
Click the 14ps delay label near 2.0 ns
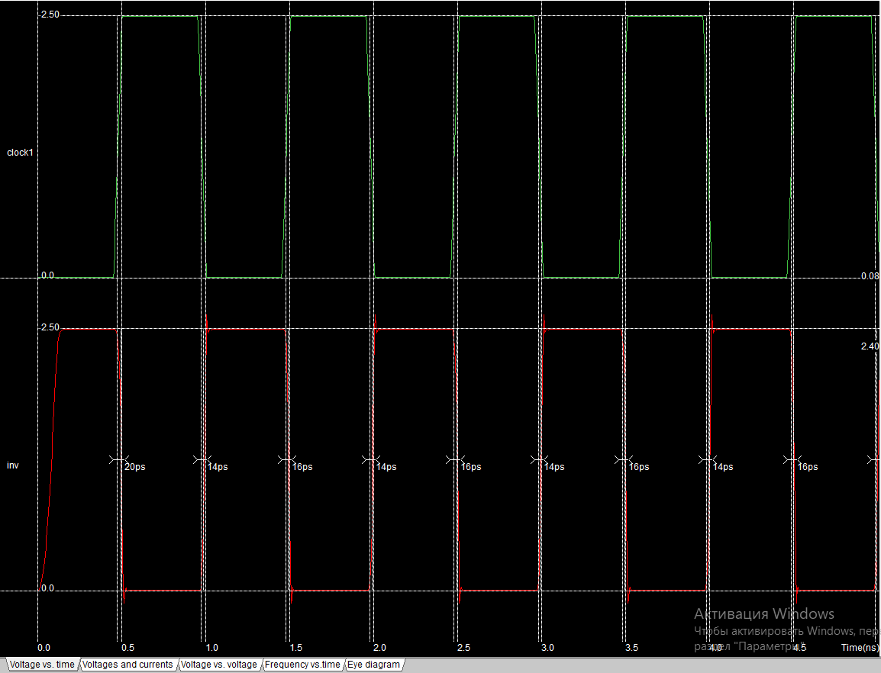[386, 467]
